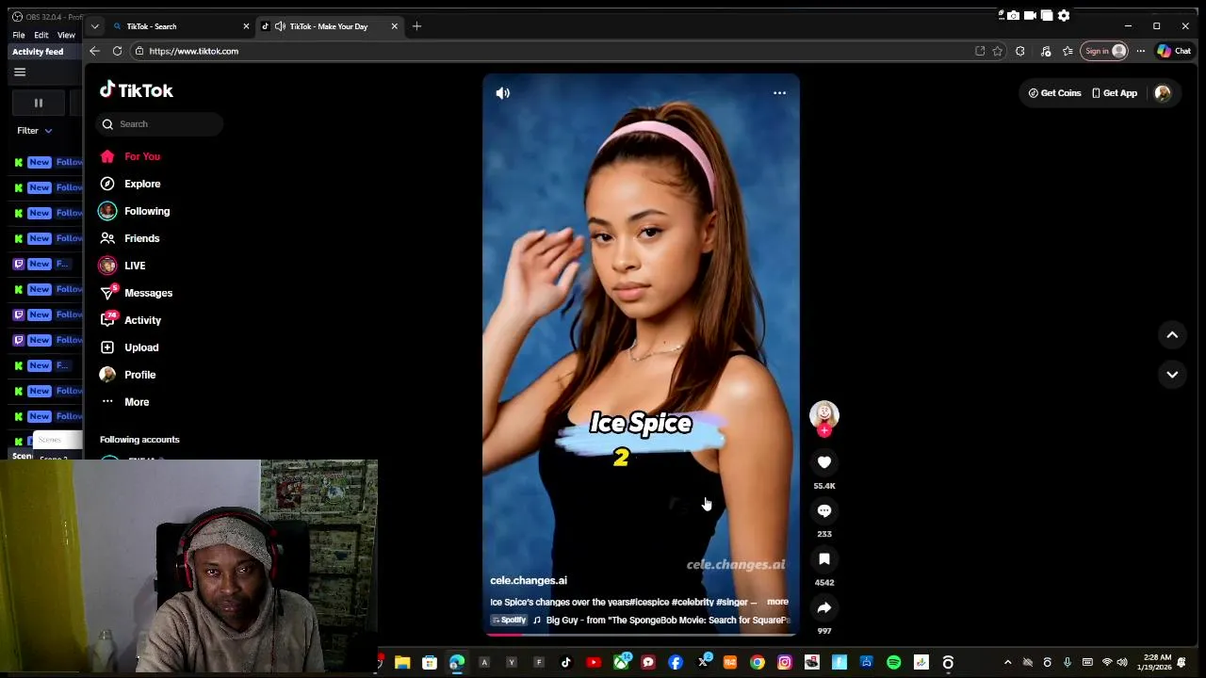The image size is (1206, 678).
Task: Refresh the TikTok page
Action: pos(117,51)
